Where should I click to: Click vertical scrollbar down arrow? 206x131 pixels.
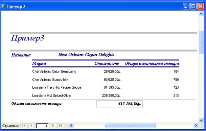click(x=201, y=120)
